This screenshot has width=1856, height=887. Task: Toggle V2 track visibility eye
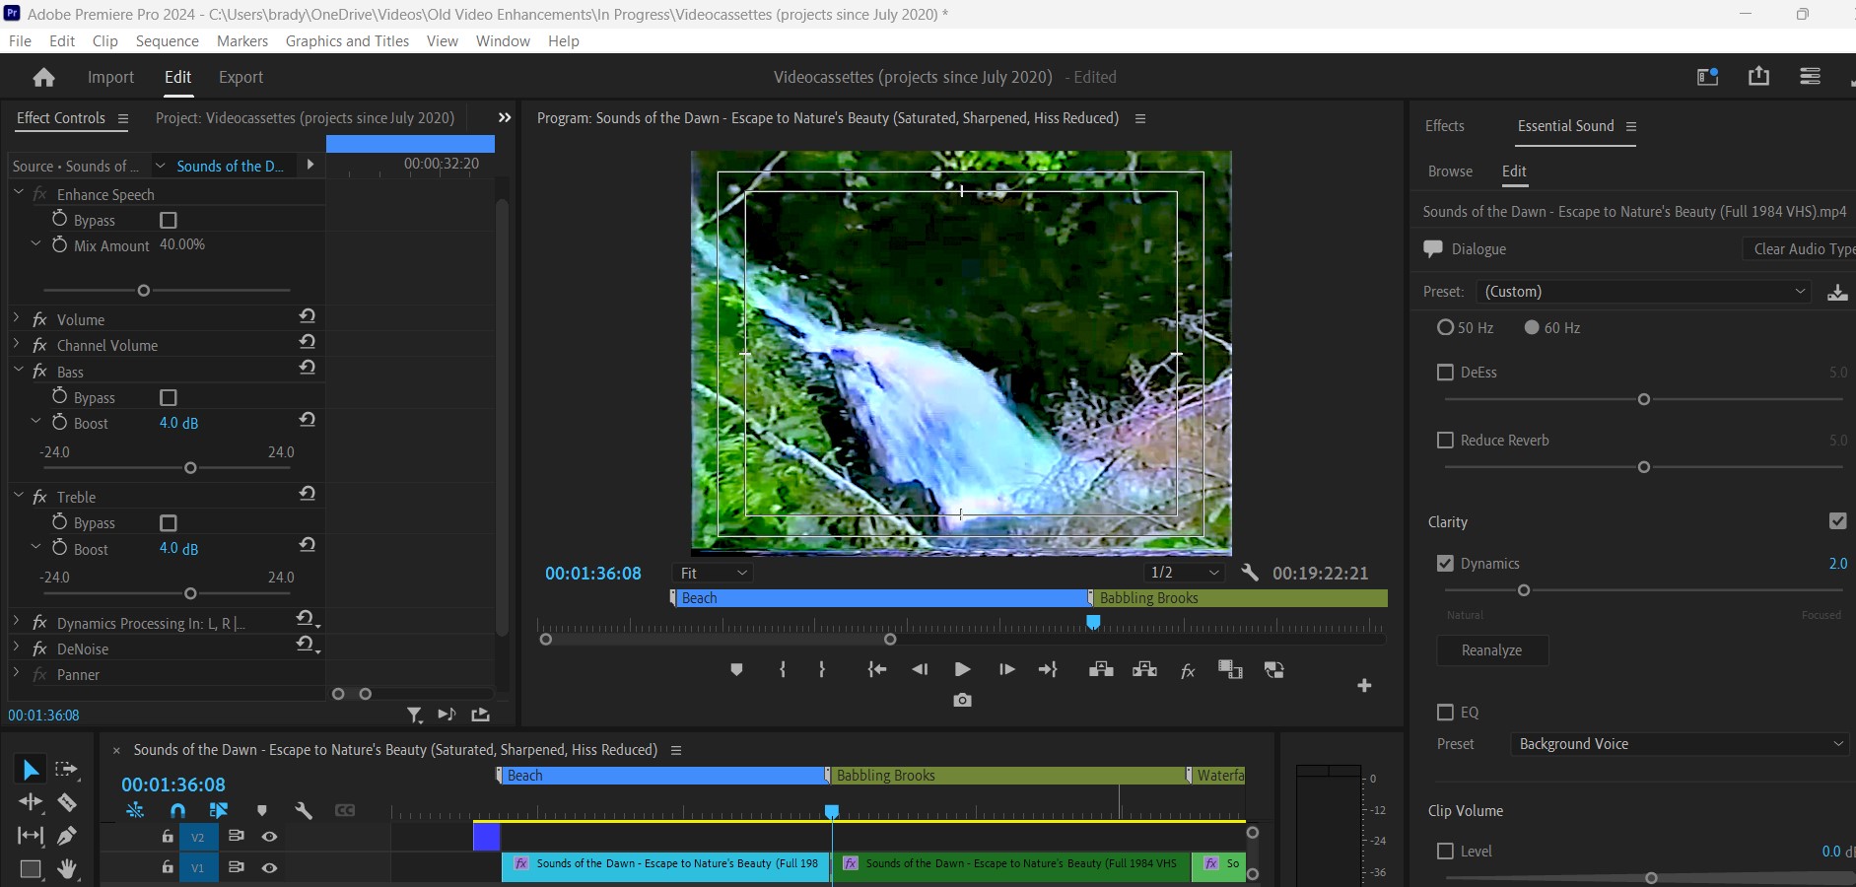pos(269,836)
